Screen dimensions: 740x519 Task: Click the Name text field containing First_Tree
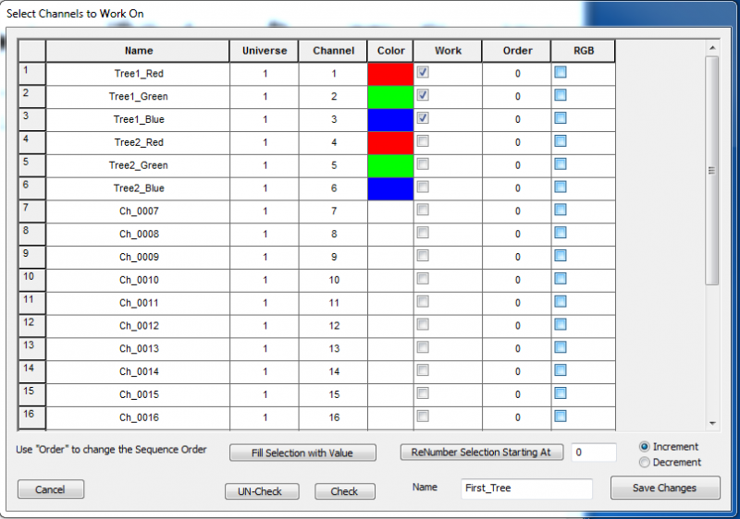(526, 489)
